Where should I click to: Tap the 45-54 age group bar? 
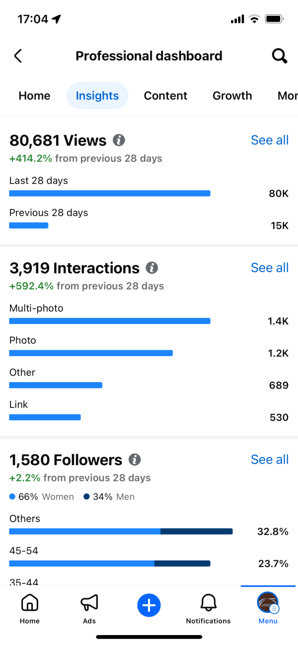tap(110, 564)
